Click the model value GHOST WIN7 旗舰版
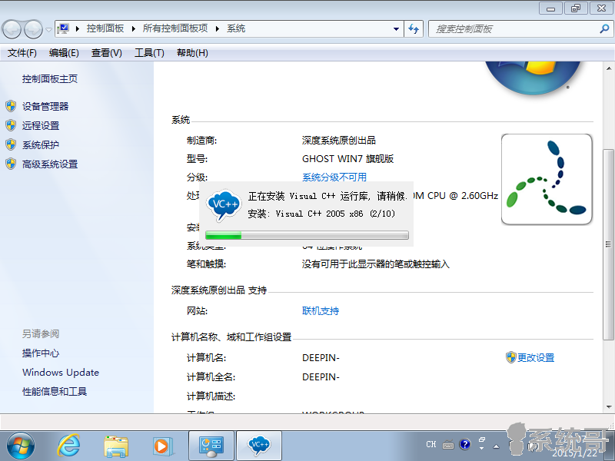The height and width of the screenshot is (461, 615). [x=348, y=159]
